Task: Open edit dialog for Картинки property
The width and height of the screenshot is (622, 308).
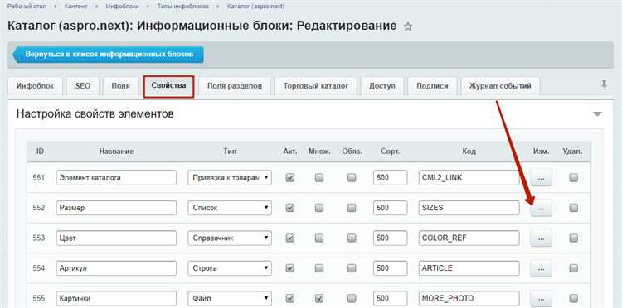Action: click(x=541, y=298)
